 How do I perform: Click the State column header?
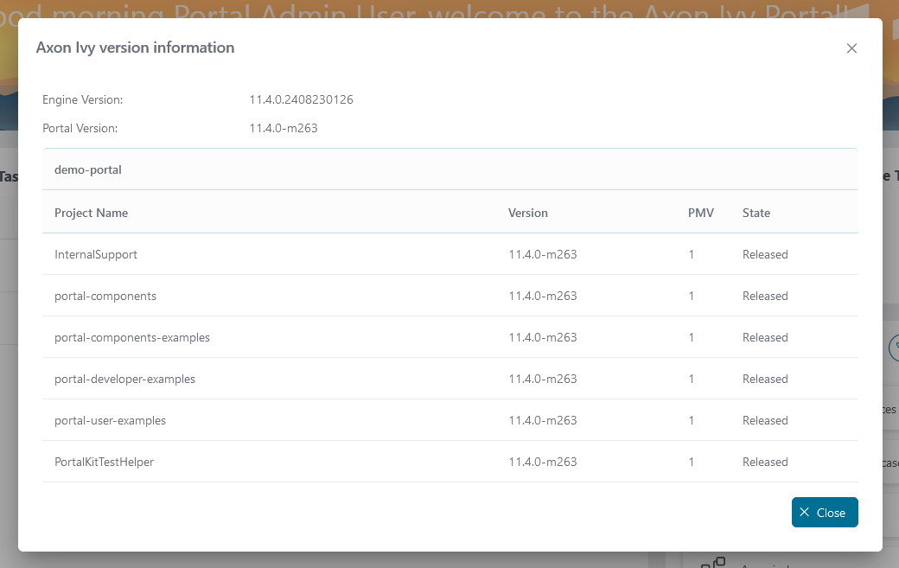point(756,213)
